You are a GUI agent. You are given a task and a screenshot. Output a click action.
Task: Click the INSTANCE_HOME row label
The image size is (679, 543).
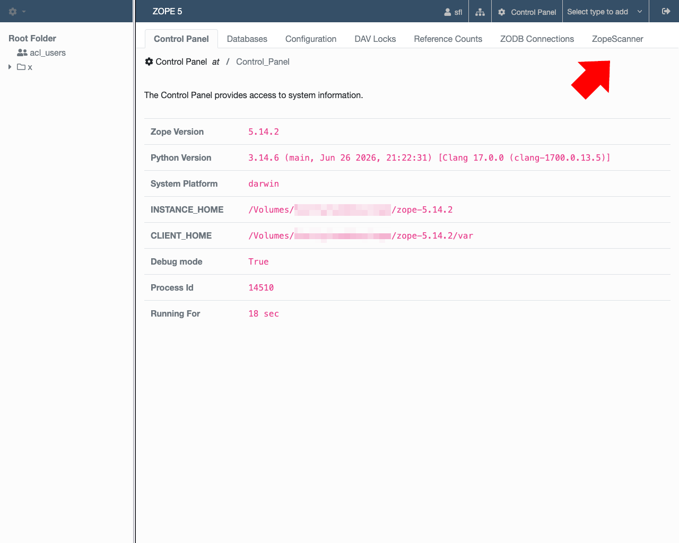[x=187, y=209]
